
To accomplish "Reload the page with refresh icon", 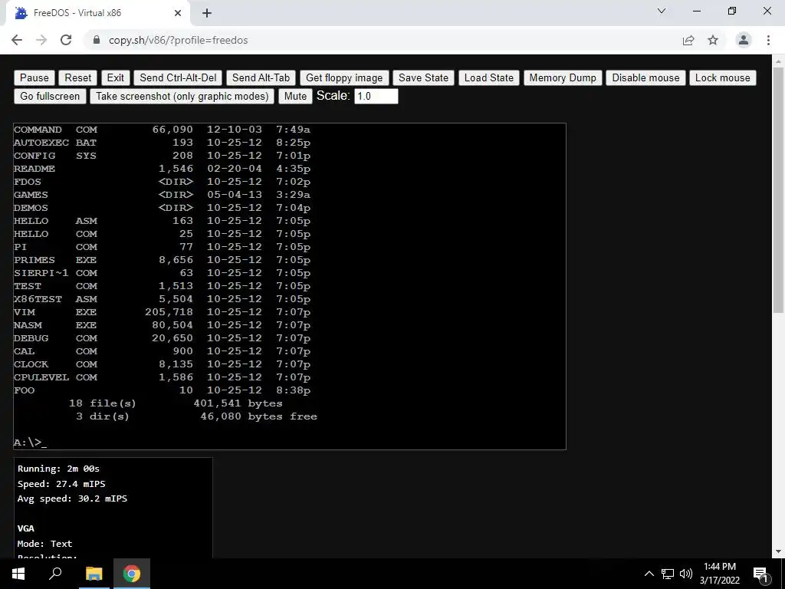I will [x=66, y=40].
